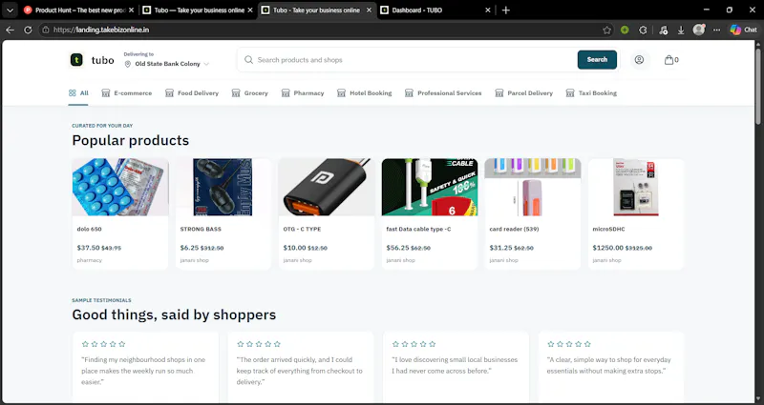
Task: Click the tubo logo icon
Action: pos(76,60)
